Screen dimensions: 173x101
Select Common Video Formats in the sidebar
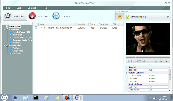(x=22, y=37)
